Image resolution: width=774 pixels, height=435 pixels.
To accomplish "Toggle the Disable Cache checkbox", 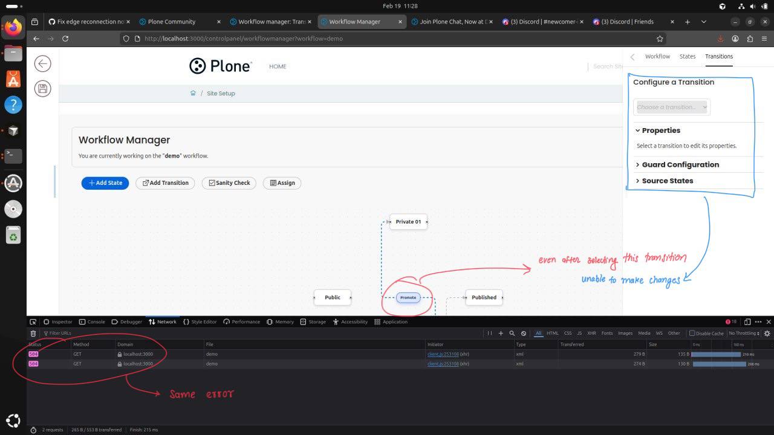I will click(x=692, y=333).
